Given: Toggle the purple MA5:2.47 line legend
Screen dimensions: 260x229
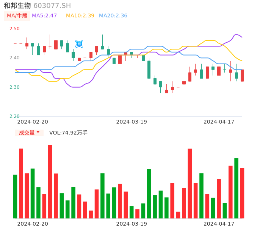Looking at the screenshot, I should tap(44, 16).
